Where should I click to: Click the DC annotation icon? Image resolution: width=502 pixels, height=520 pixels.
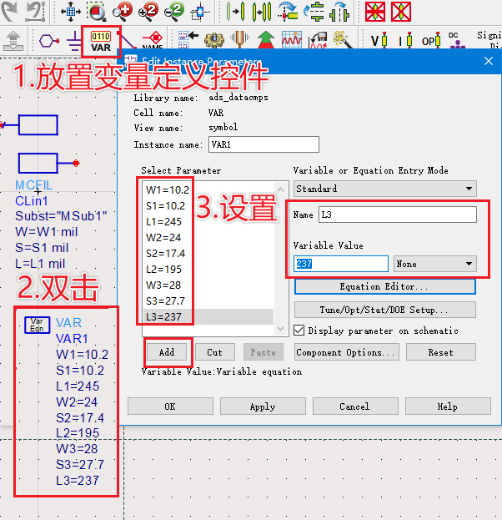pos(457,40)
